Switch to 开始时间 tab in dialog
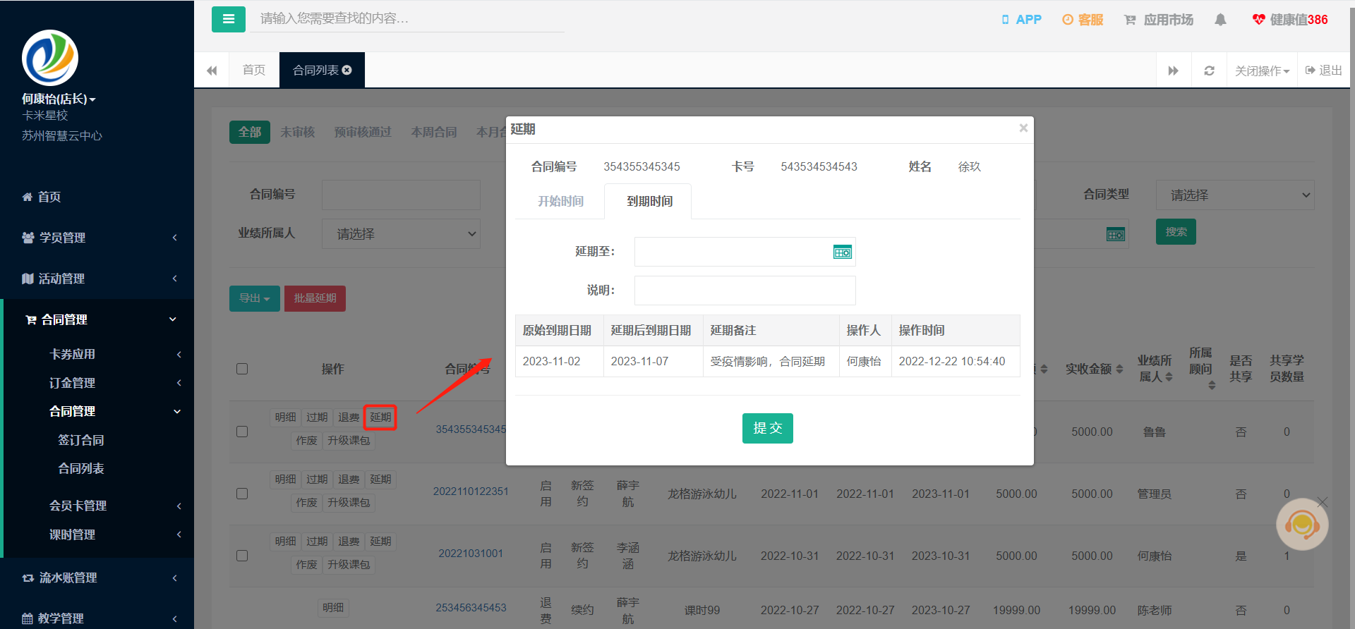 tap(560, 201)
